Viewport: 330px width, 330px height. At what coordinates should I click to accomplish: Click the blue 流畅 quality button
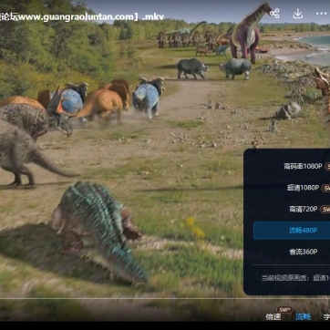pyautogui.click(x=304, y=316)
